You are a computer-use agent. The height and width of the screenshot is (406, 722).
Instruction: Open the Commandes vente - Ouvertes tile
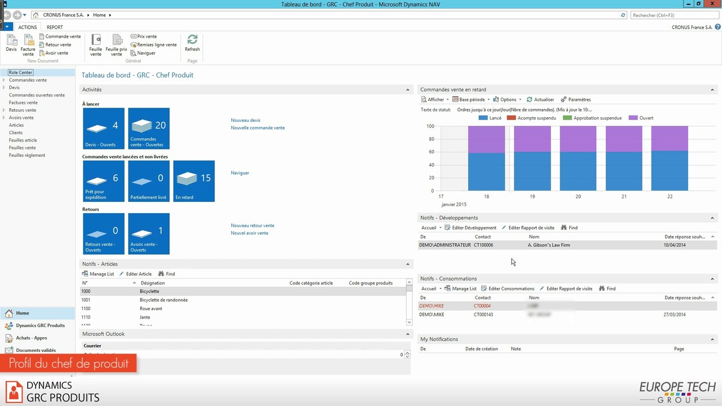pos(149,129)
